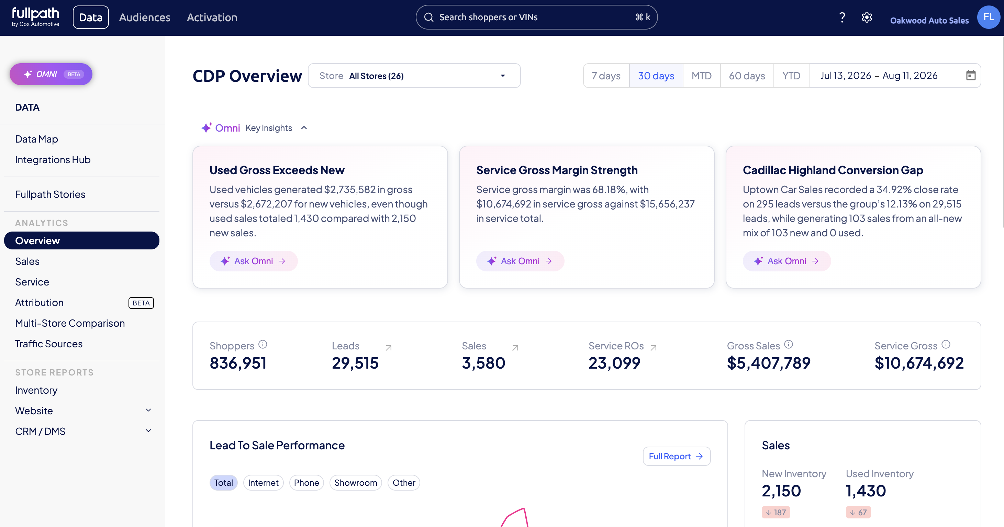This screenshot has height=527, width=1004.
Task: Select the 30 days range
Action: 656,76
